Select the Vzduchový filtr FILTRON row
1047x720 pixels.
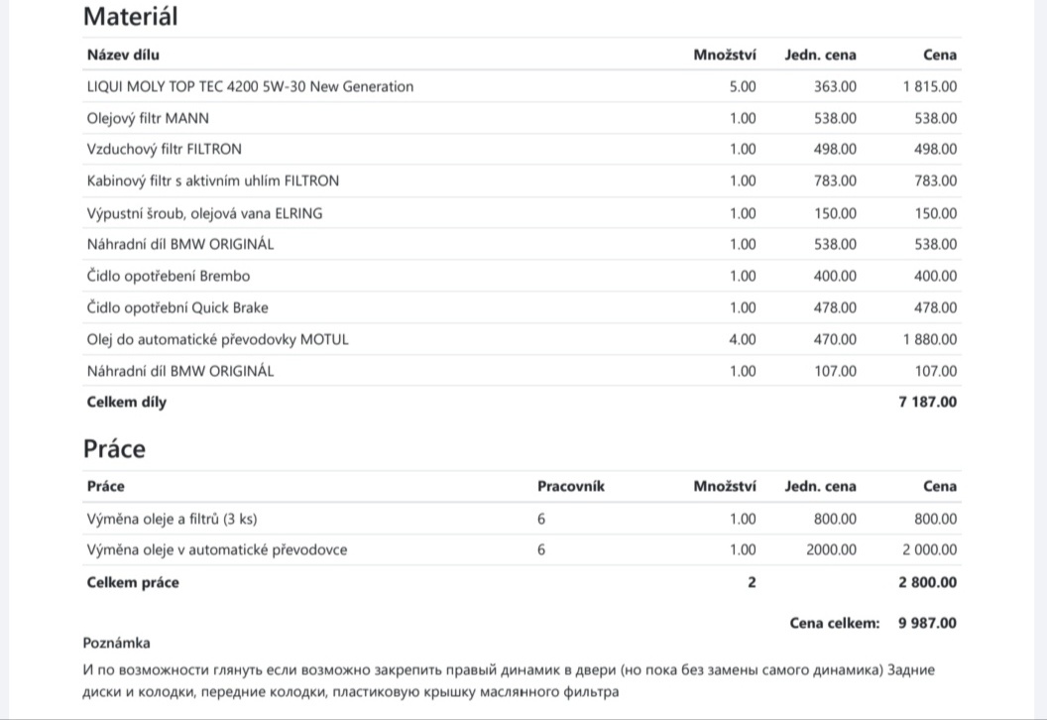click(x=522, y=149)
